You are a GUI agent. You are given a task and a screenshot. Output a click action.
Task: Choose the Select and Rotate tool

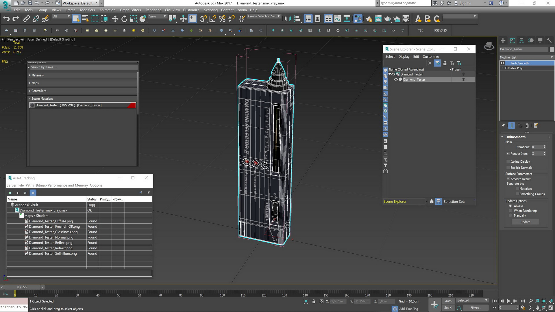click(124, 19)
